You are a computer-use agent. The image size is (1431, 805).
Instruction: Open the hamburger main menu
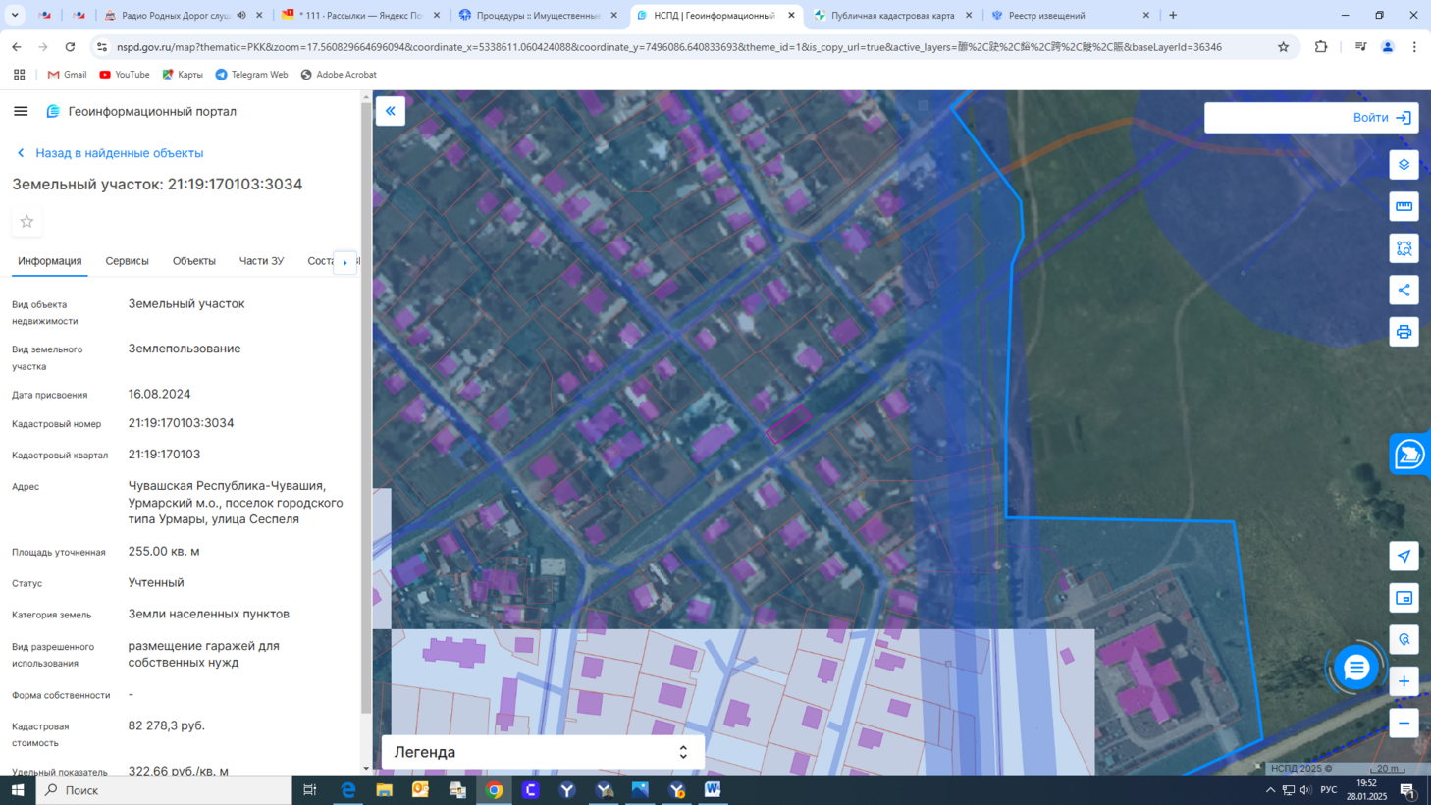coord(21,112)
